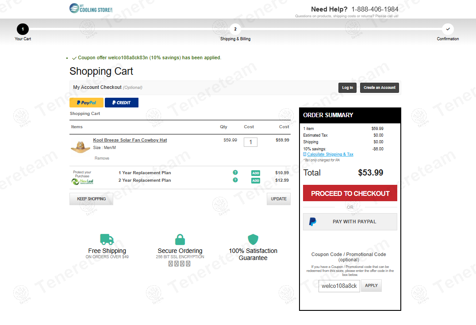
Task: Open Kool Breeze Solar Fan Cowboy Hat link
Action: click(130, 140)
